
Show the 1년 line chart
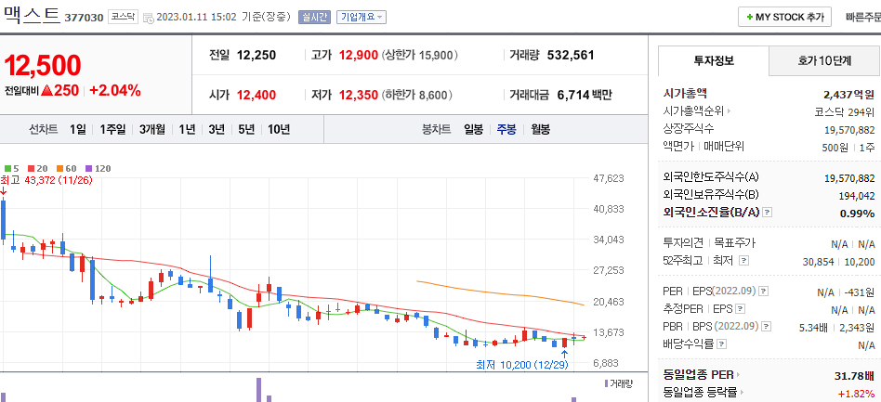coord(187,130)
